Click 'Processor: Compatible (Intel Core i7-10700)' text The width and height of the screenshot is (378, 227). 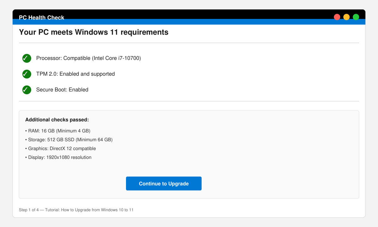point(89,58)
